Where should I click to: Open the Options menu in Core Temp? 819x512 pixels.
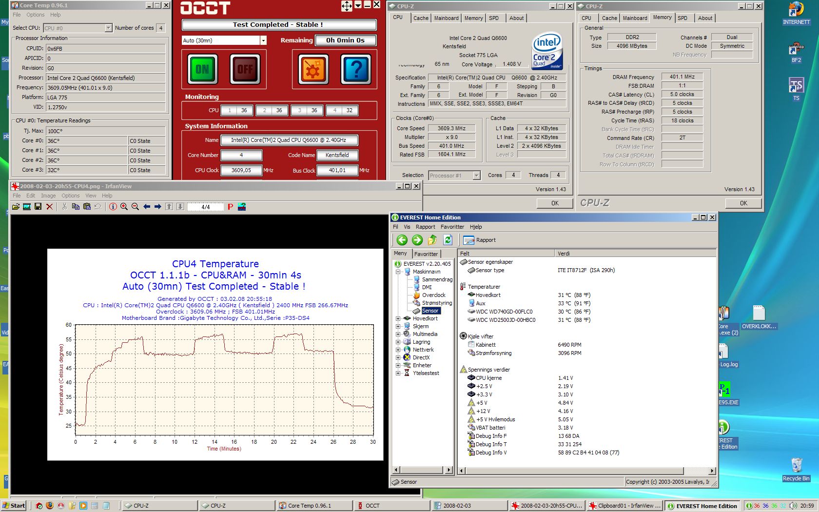tap(36, 15)
